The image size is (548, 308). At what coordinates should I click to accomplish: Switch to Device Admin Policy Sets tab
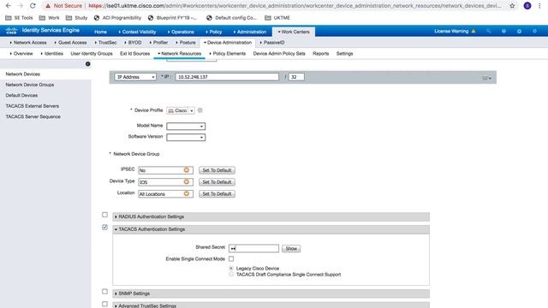(279, 53)
